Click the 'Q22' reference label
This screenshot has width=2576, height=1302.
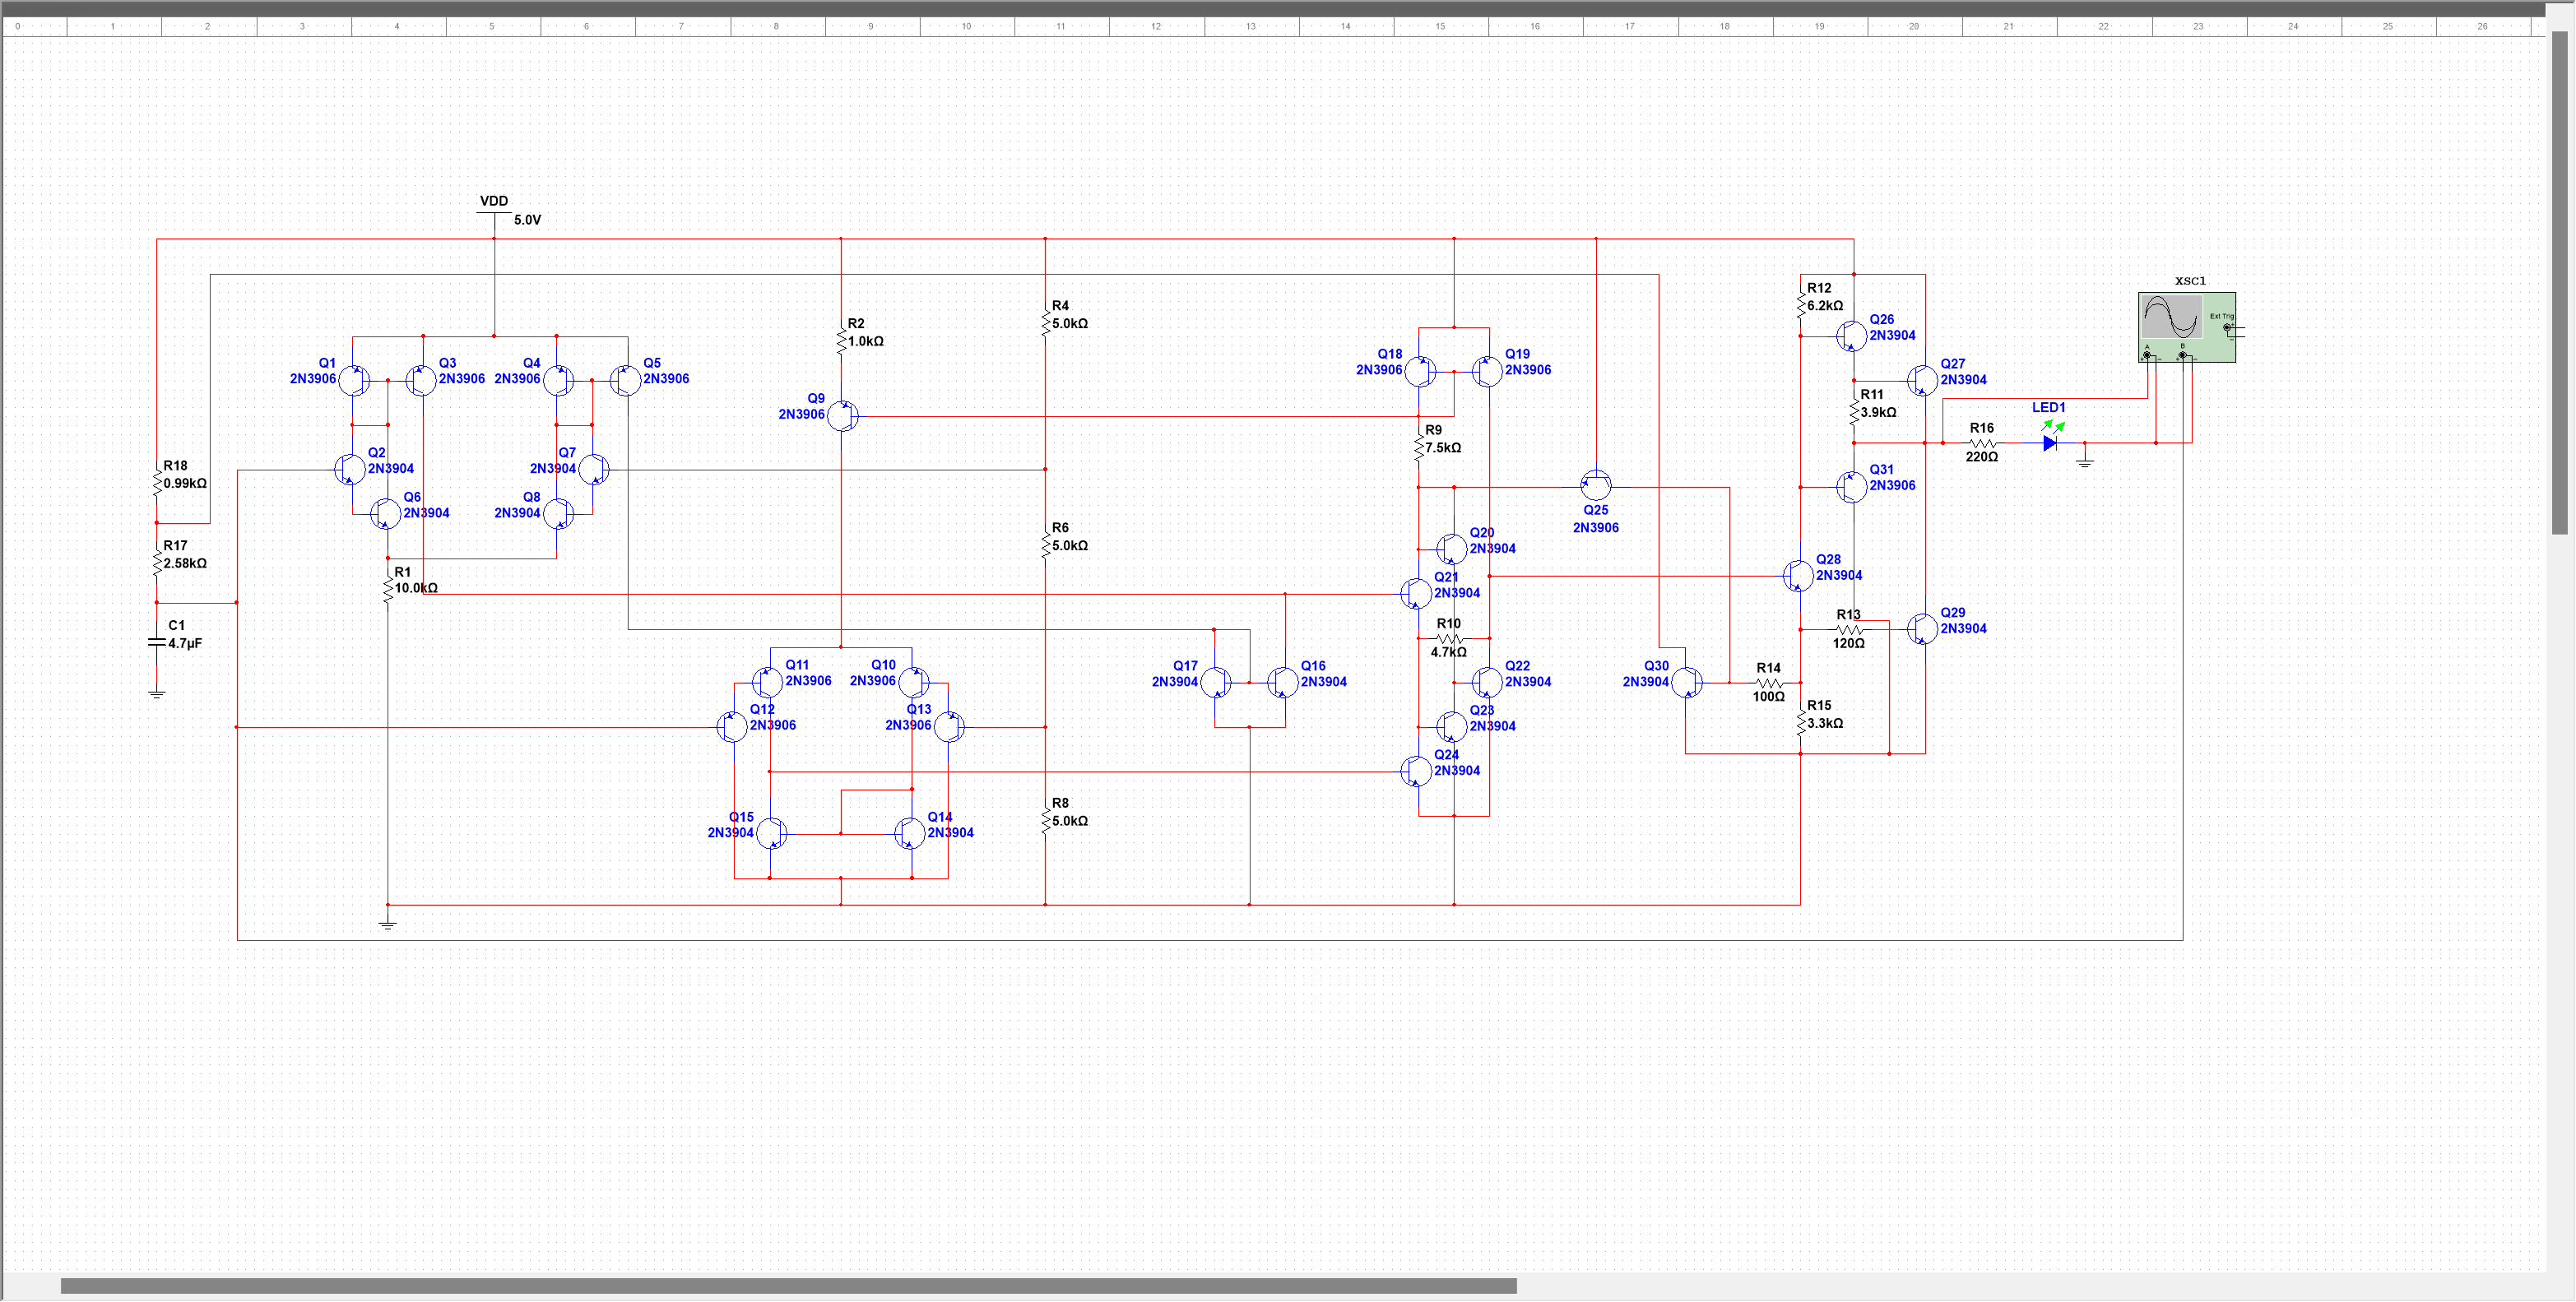coord(1518,666)
